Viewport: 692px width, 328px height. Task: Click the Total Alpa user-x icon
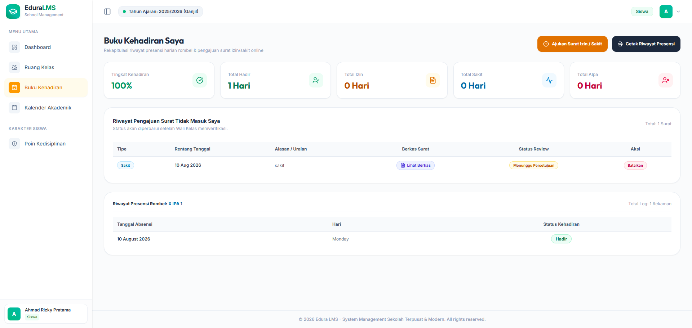click(x=666, y=80)
